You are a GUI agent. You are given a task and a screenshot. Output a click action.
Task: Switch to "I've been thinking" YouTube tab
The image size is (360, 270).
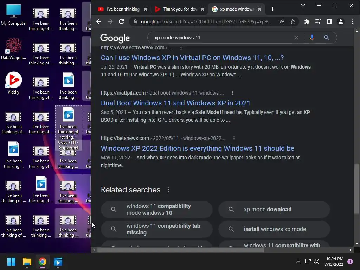(119, 9)
